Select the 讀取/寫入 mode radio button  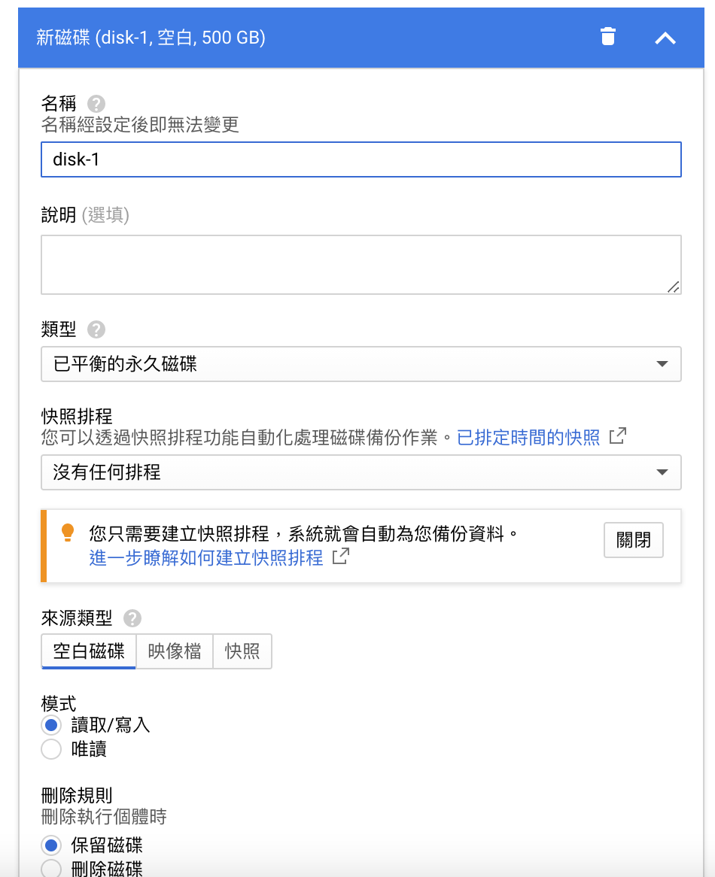pyautogui.click(x=51, y=725)
